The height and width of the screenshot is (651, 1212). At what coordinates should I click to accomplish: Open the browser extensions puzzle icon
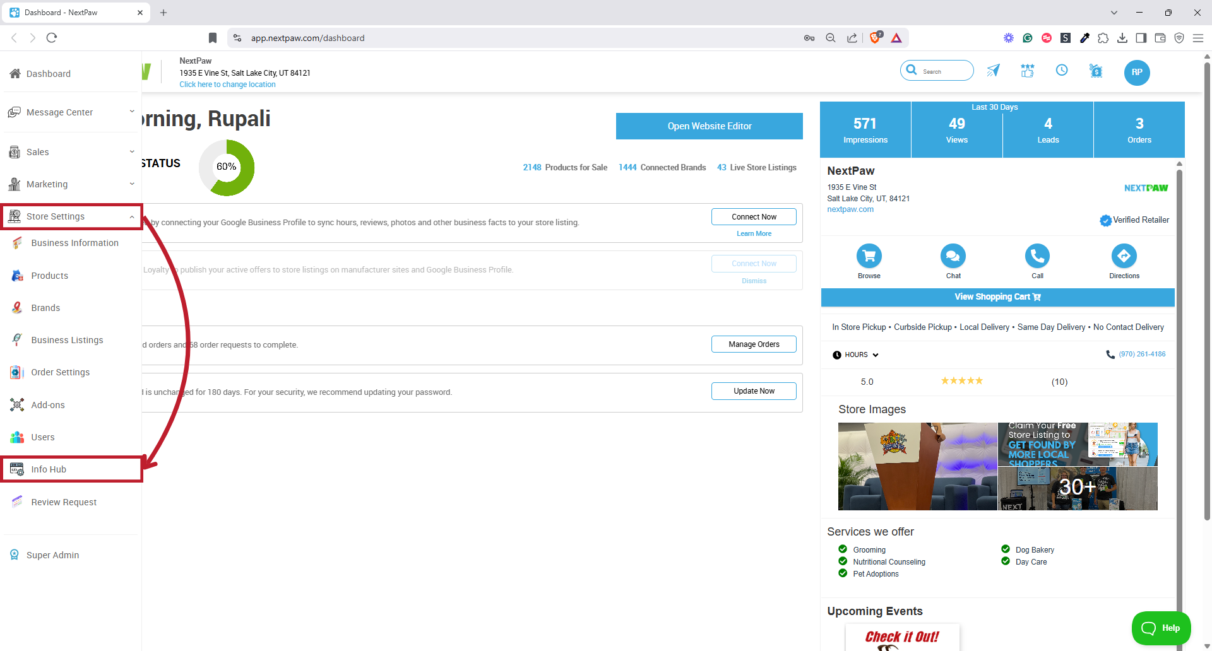pos(1103,38)
